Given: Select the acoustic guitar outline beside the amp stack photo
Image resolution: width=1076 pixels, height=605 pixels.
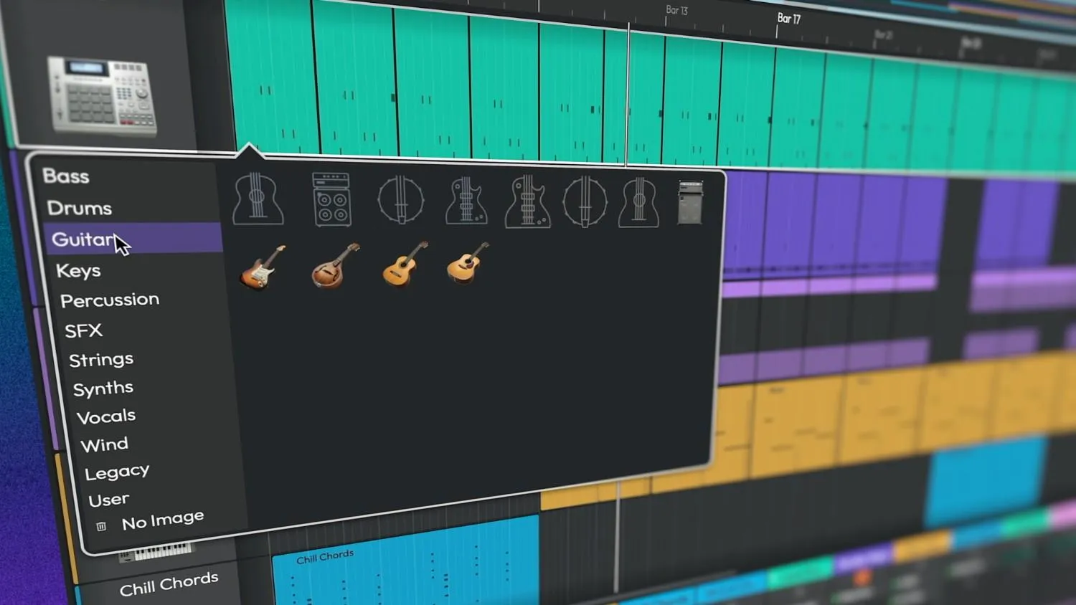Looking at the screenshot, I should click(638, 203).
